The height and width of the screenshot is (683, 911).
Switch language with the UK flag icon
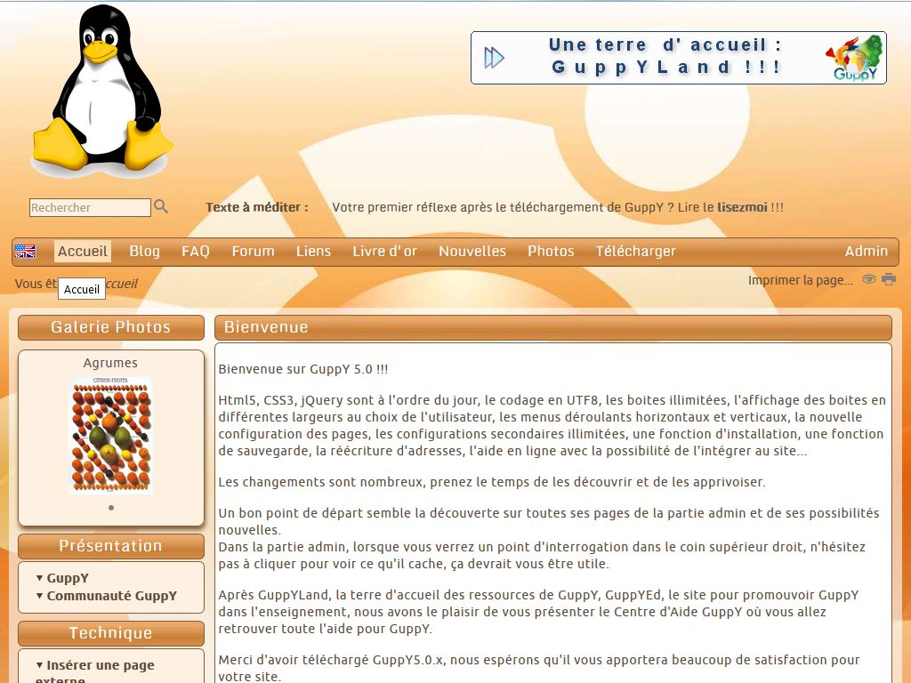[25, 252]
